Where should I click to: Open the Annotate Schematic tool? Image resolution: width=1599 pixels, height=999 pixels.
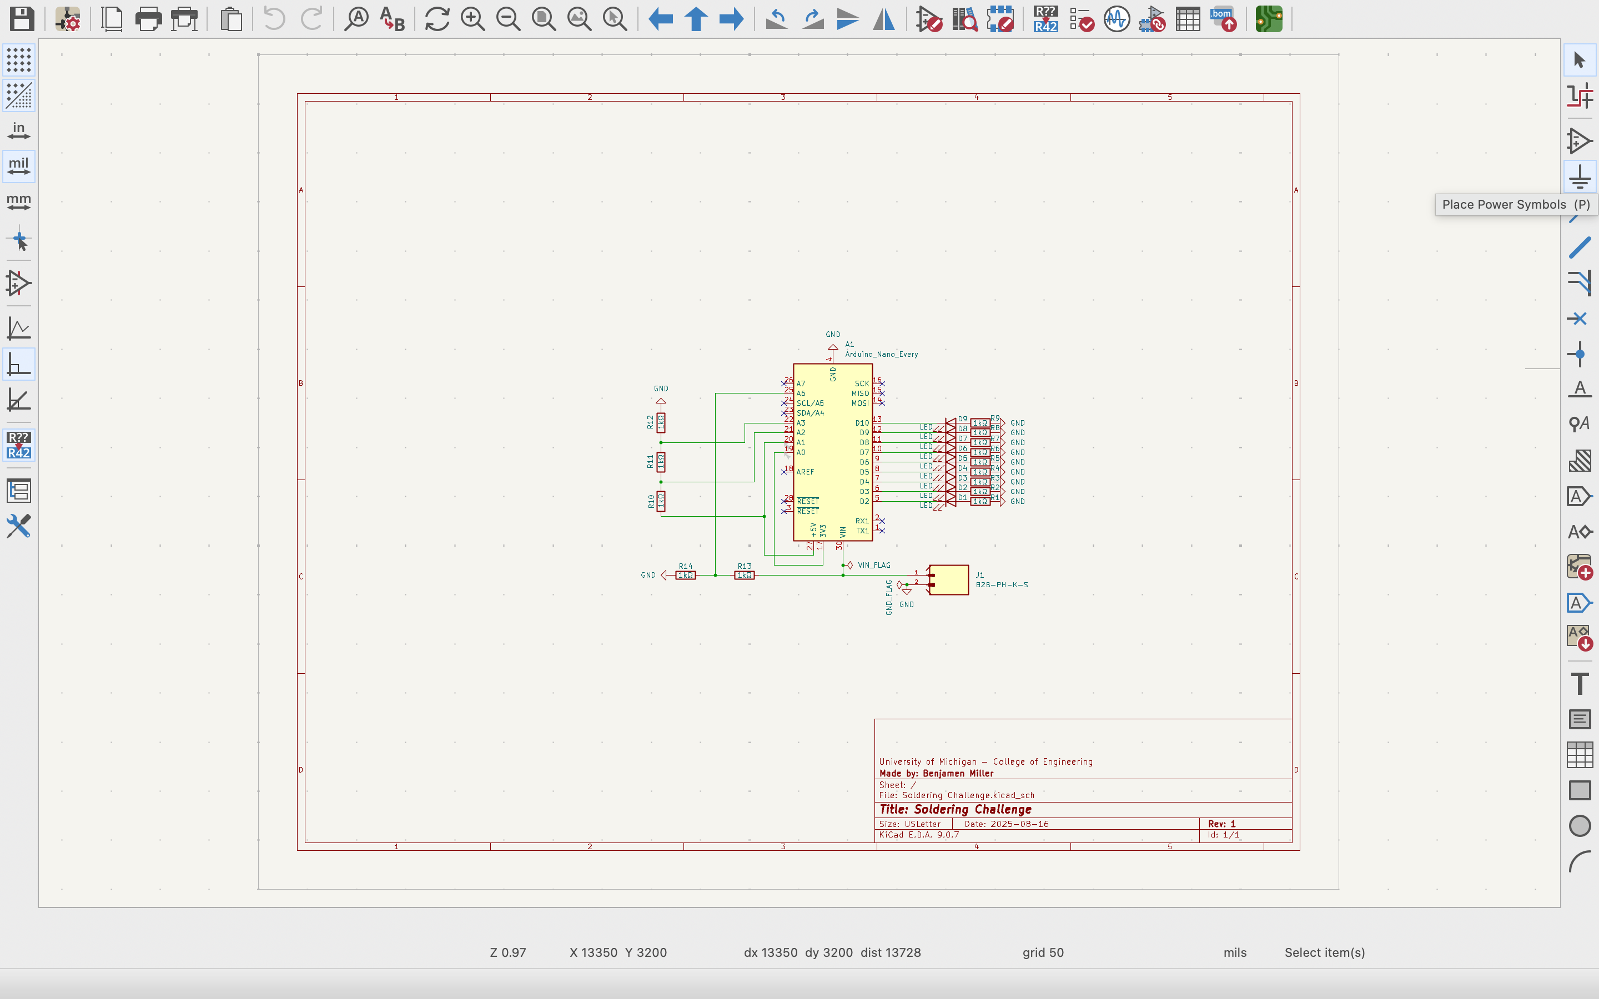pos(1045,19)
